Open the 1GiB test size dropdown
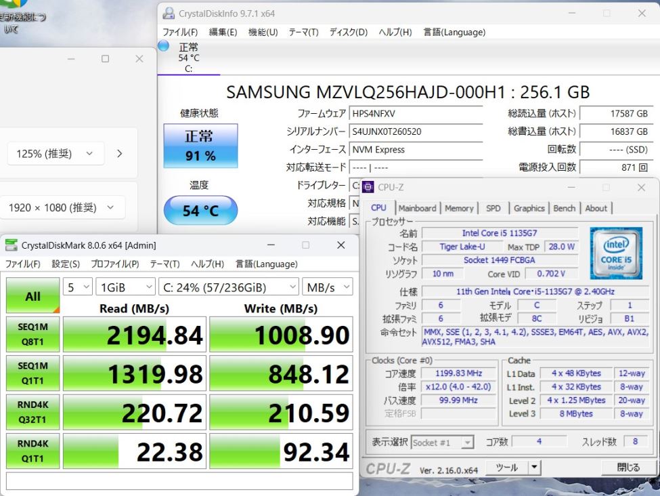Screen dimensions: 660x496 click(125, 287)
